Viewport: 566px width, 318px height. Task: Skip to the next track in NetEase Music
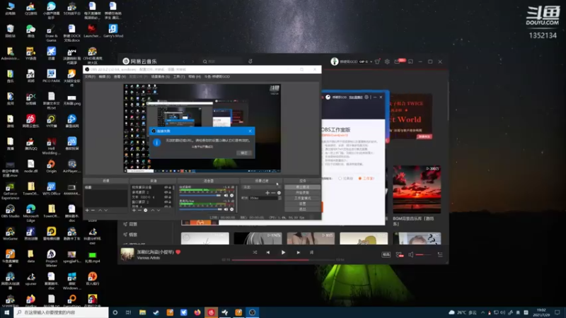(x=298, y=252)
